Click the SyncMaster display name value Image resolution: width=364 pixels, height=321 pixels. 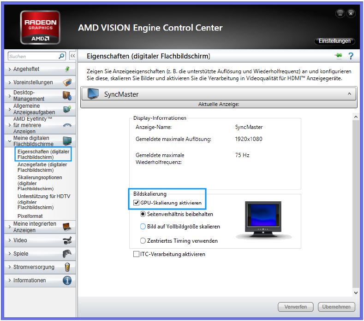[249, 127]
